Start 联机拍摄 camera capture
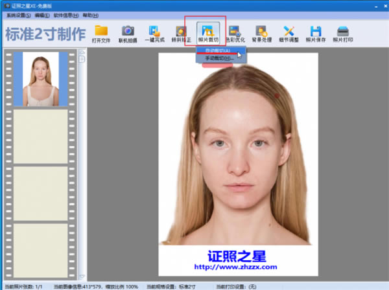 128,34
